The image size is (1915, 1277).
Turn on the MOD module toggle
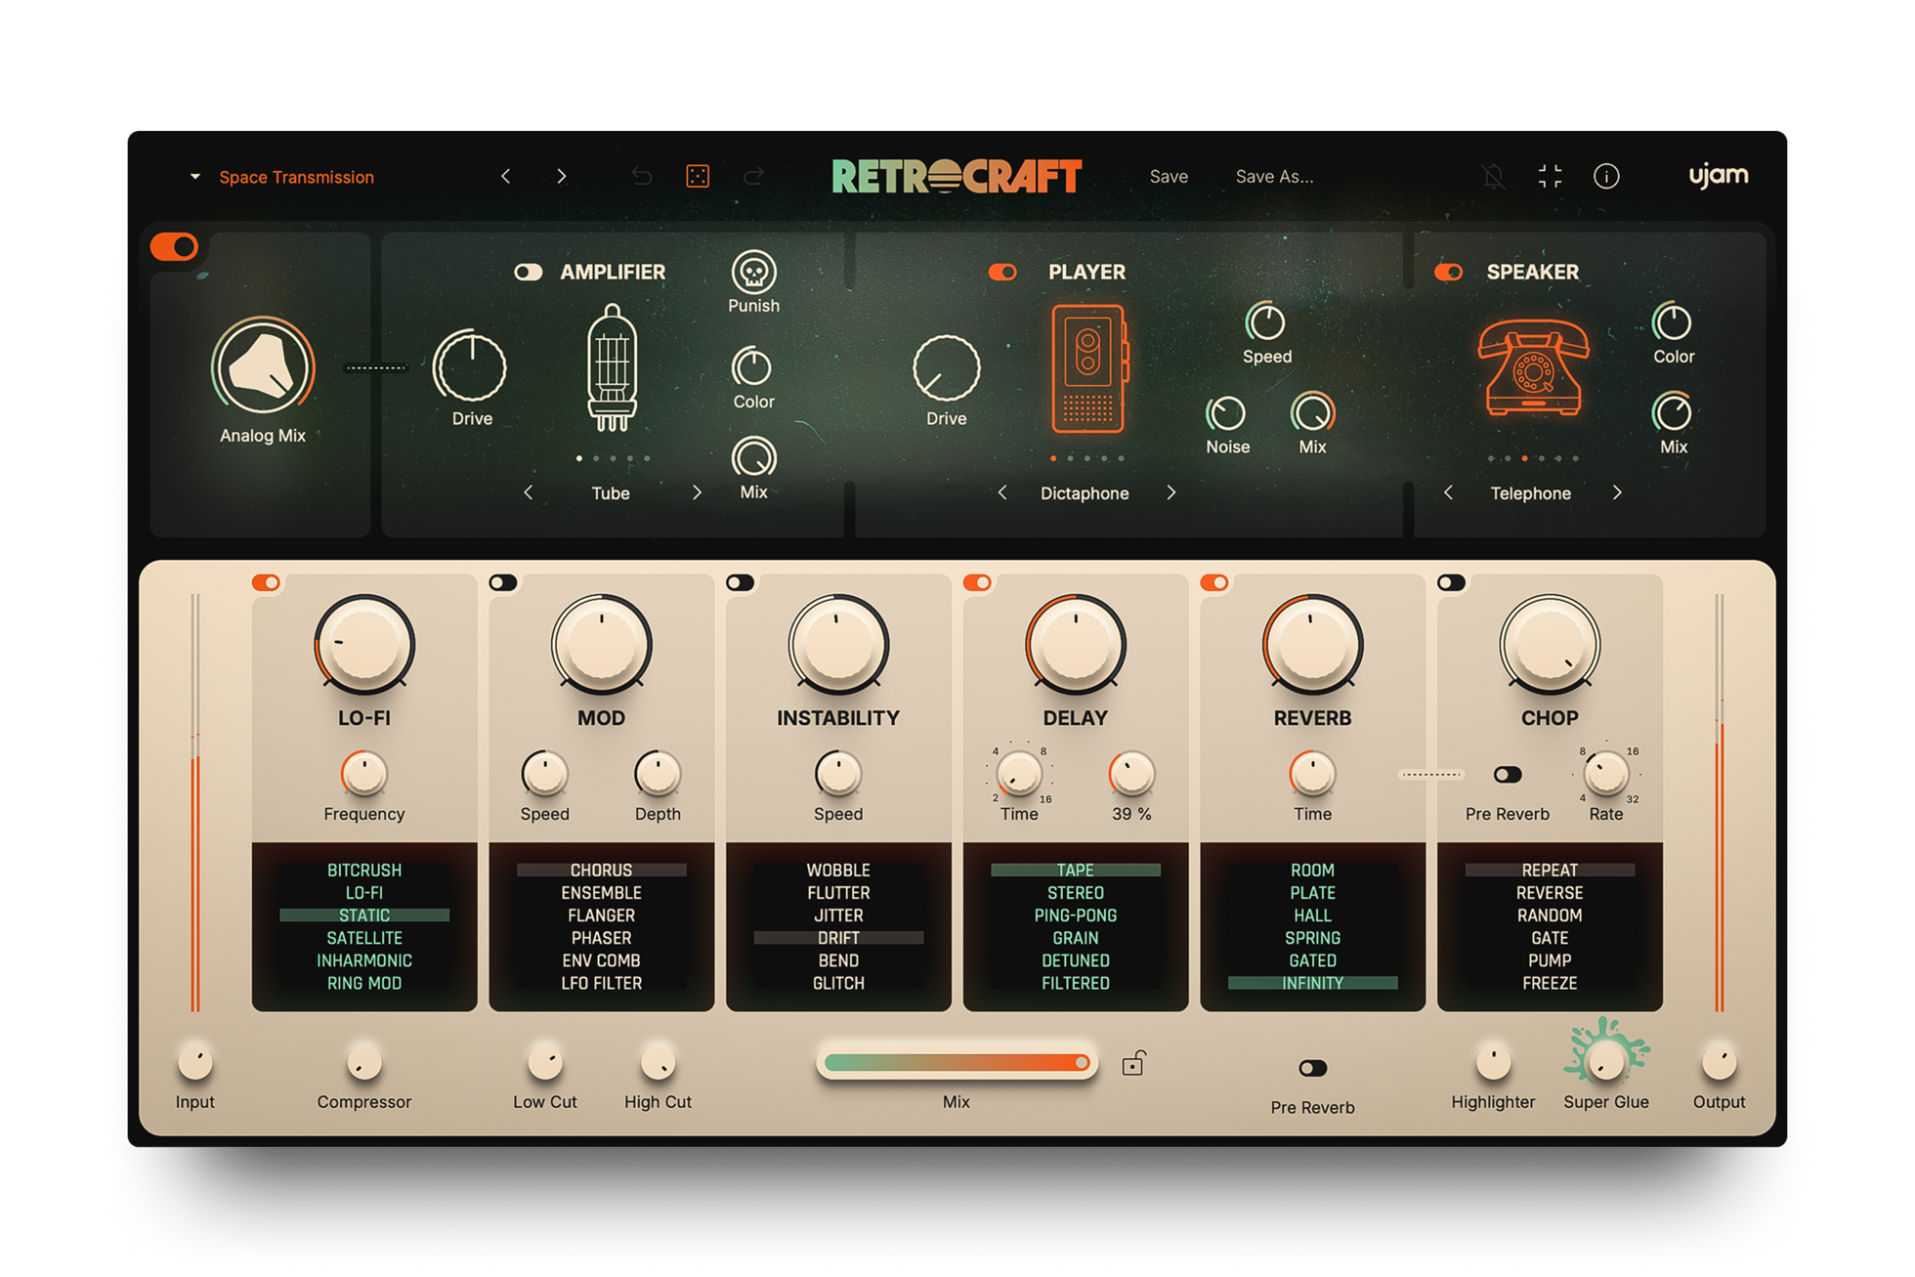pos(503,582)
